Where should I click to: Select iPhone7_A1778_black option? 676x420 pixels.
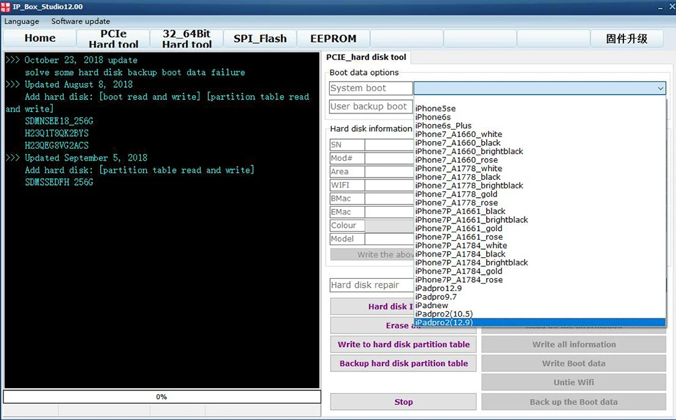click(x=539, y=177)
